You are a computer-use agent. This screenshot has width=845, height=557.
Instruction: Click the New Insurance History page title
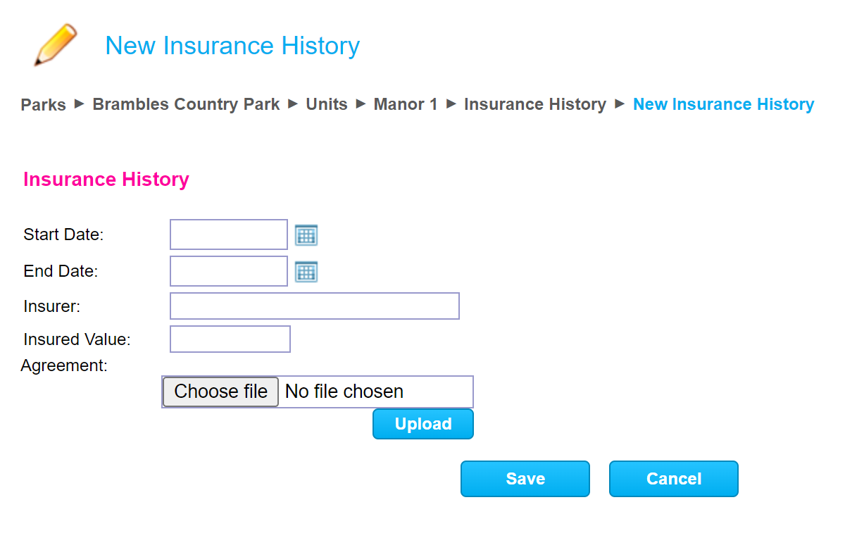point(232,46)
